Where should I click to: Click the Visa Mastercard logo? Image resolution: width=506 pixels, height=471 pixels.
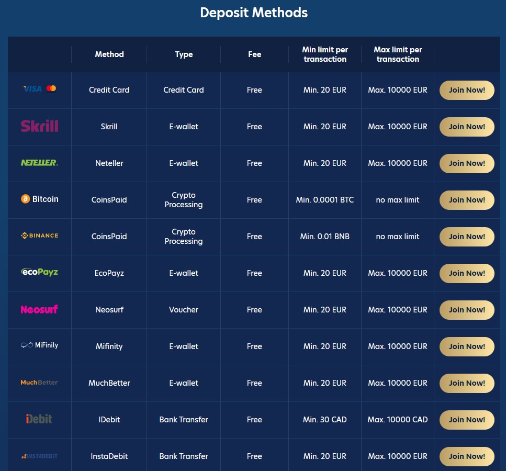click(39, 89)
